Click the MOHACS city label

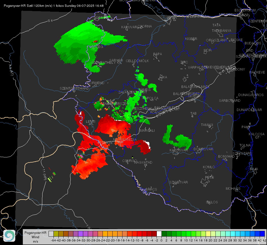[233, 188]
